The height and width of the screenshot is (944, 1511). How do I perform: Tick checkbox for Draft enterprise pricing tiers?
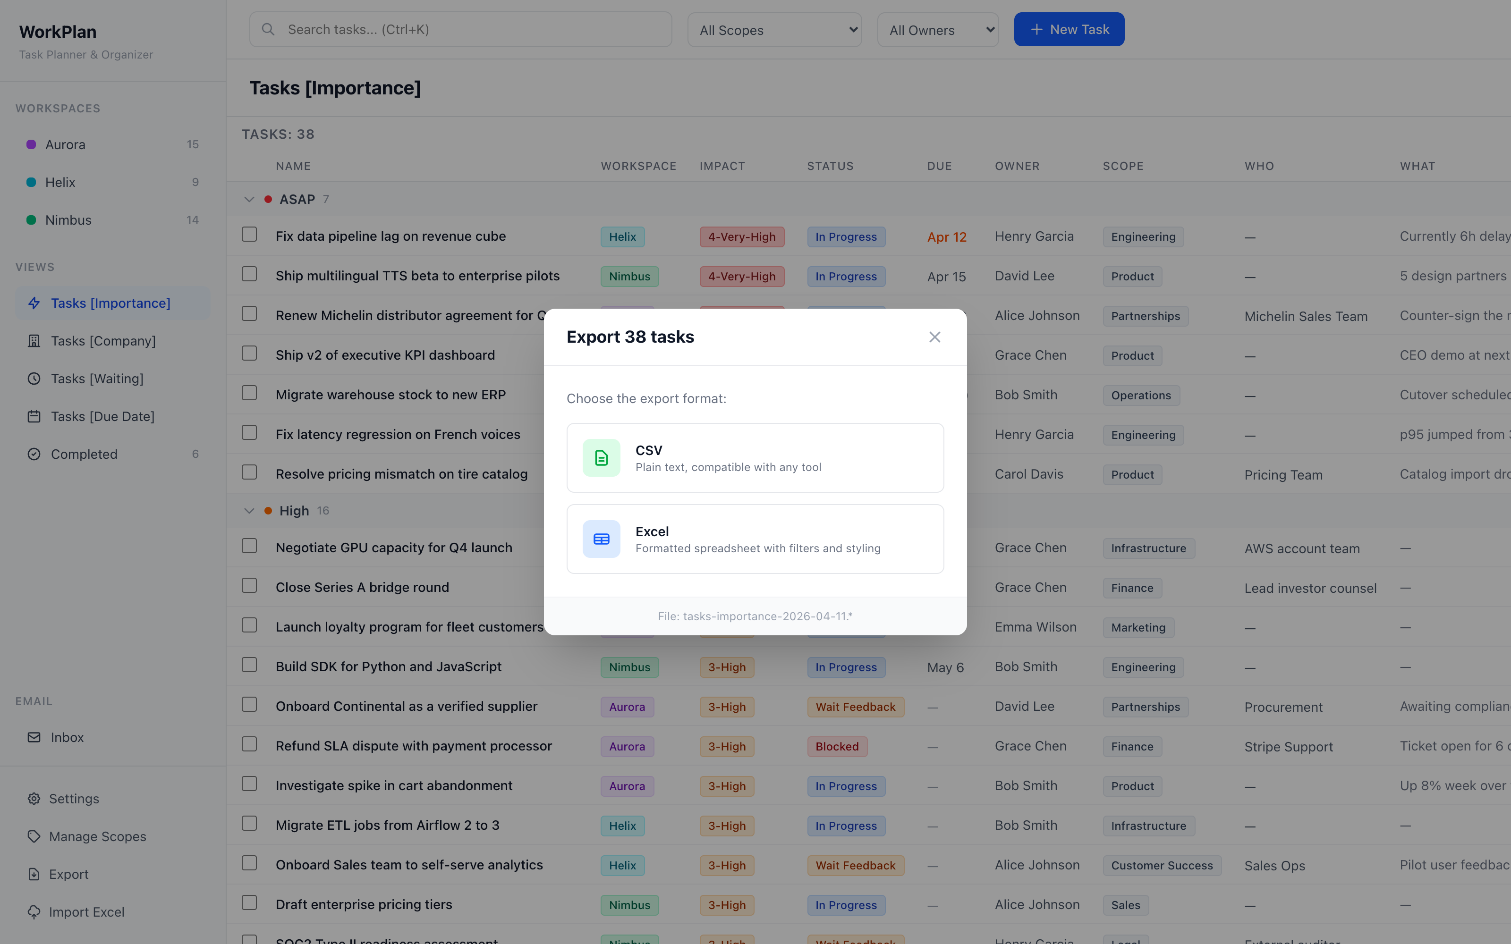click(249, 902)
